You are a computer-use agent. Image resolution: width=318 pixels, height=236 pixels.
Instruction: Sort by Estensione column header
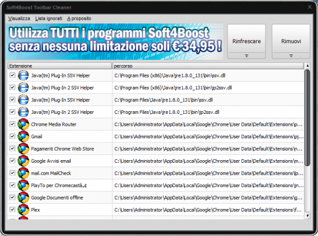[60, 65]
